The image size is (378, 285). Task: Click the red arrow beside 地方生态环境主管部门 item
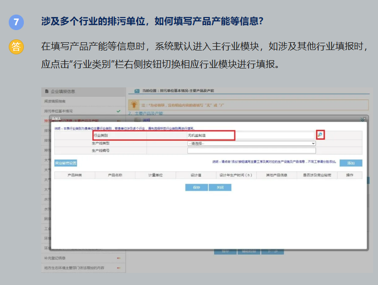point(118,267)
